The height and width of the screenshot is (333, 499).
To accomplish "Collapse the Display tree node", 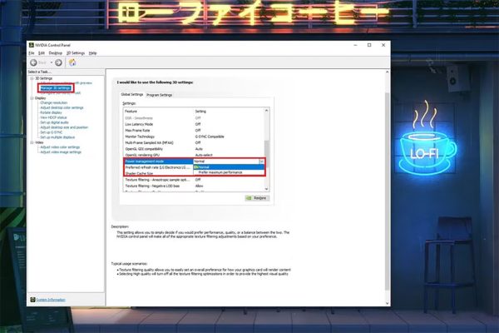I will pos(32,98).
